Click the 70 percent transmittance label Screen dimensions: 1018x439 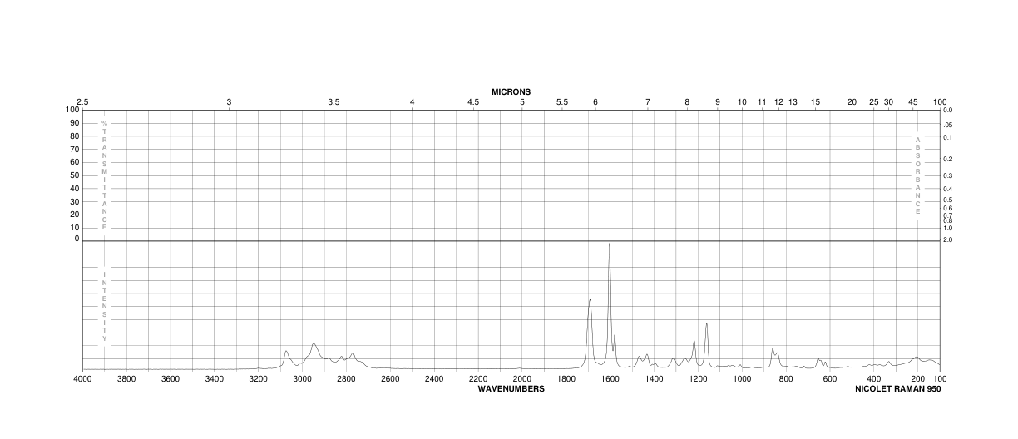pyautogui.click(x=74, y=149)
